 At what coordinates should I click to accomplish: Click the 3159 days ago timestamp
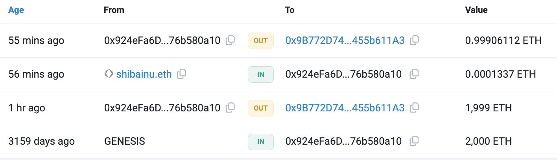tap(41, 141)
